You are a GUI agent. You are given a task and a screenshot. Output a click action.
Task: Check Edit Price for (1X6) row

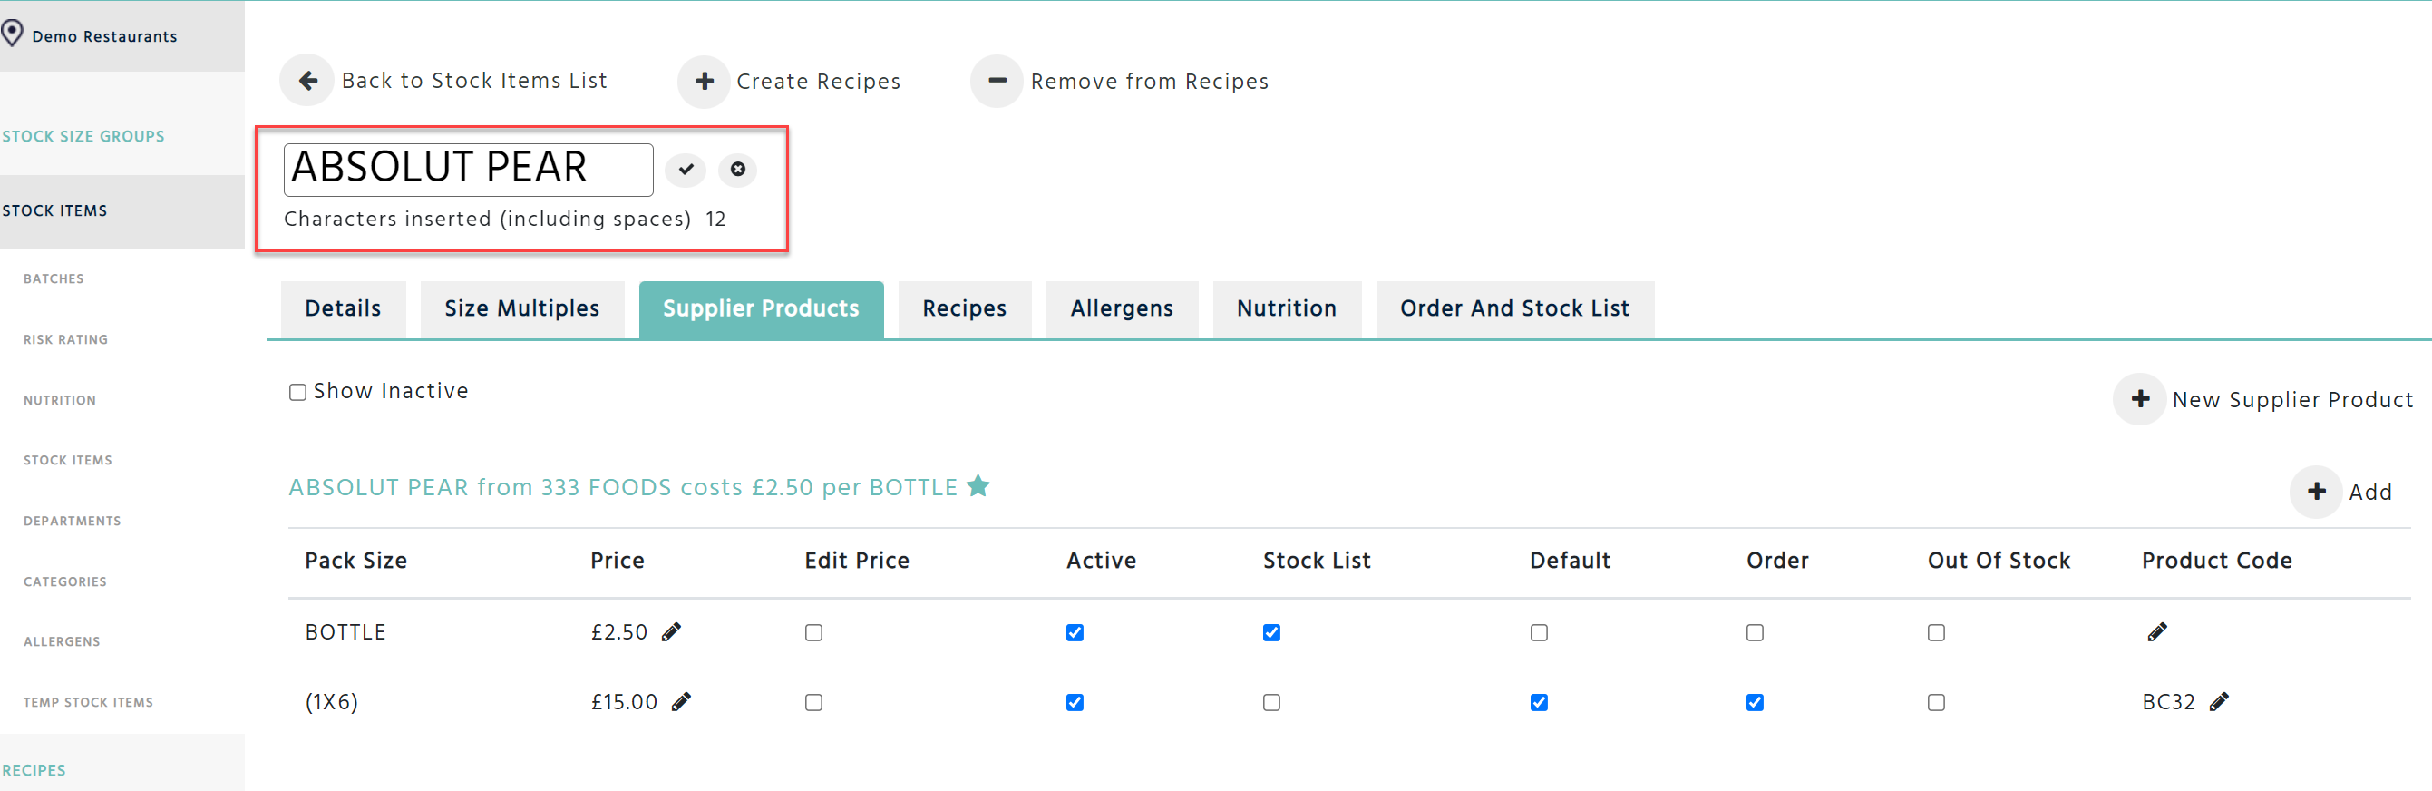pyautogui.click(x=813, y=702)
